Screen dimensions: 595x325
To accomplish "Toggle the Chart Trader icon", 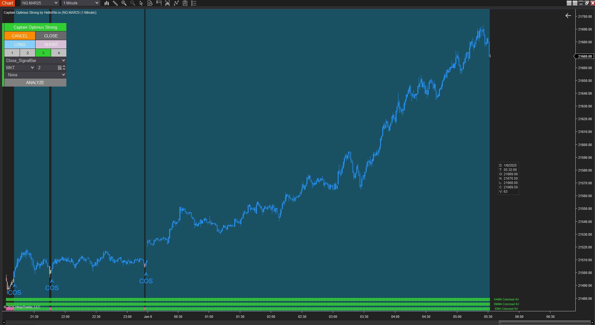I will (159, 3).
